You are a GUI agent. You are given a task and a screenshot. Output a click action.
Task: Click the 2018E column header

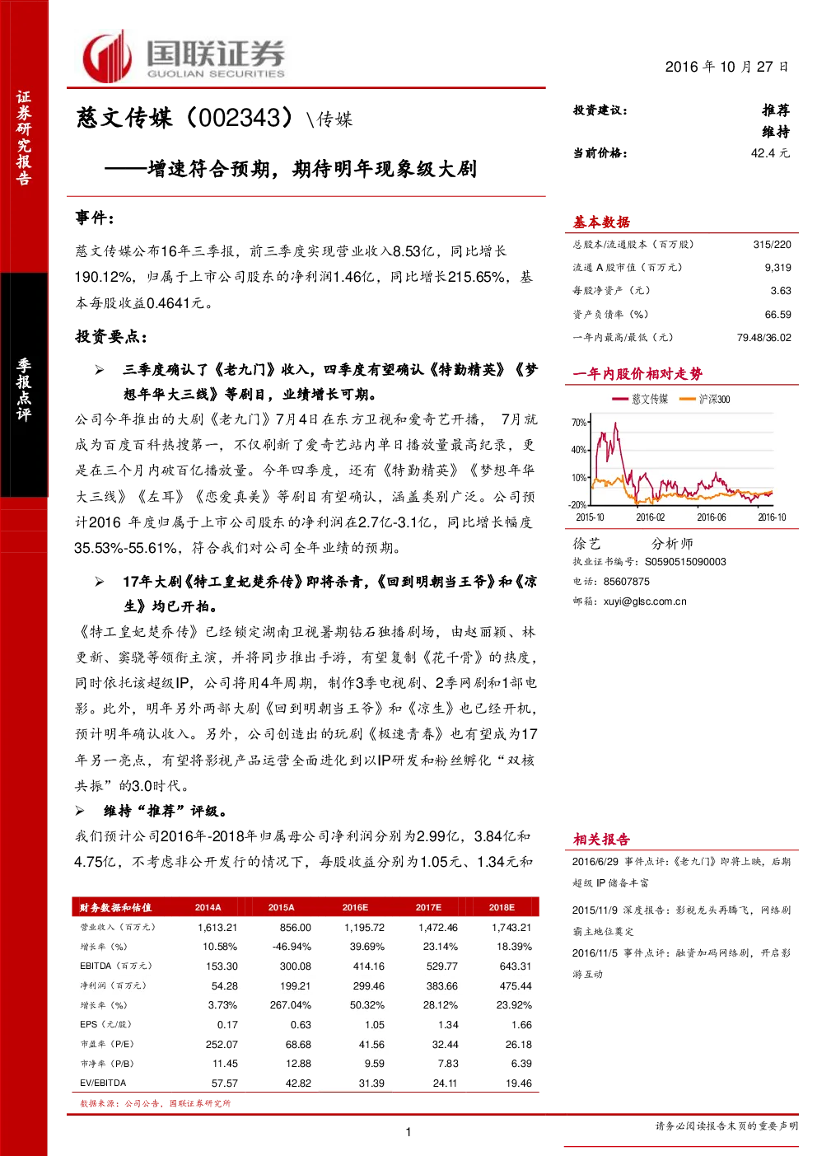pyautogui.click(x=502, y=907)
